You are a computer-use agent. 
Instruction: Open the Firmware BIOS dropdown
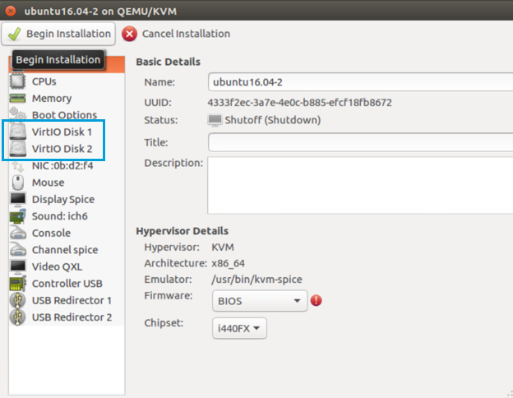pos(260,301)
